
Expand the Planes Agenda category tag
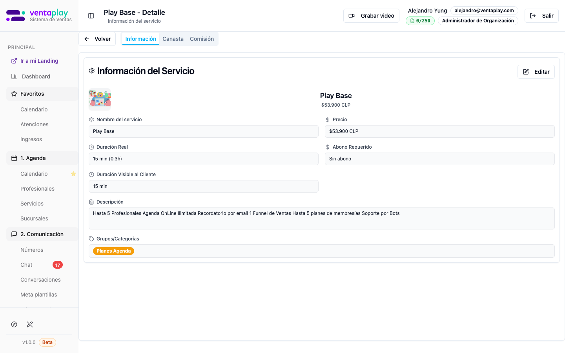click(x=113, y=251)
